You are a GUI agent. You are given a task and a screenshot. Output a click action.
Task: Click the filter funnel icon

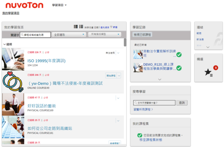coord(111,27)
